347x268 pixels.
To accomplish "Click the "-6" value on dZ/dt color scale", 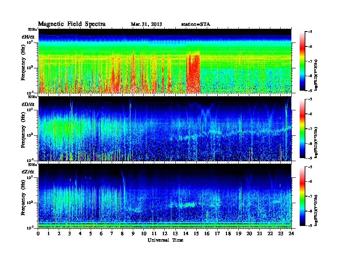I will coord(310,181).
